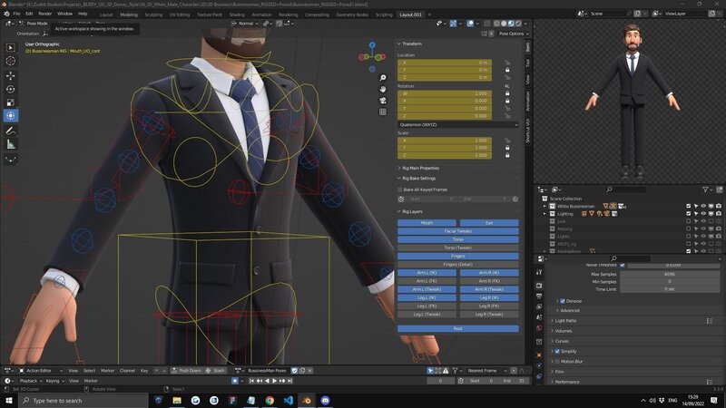This screenshot has height=408, width=726.
Task: Open Visual Studio Code from the taskbar
Action: click(289, 400)
